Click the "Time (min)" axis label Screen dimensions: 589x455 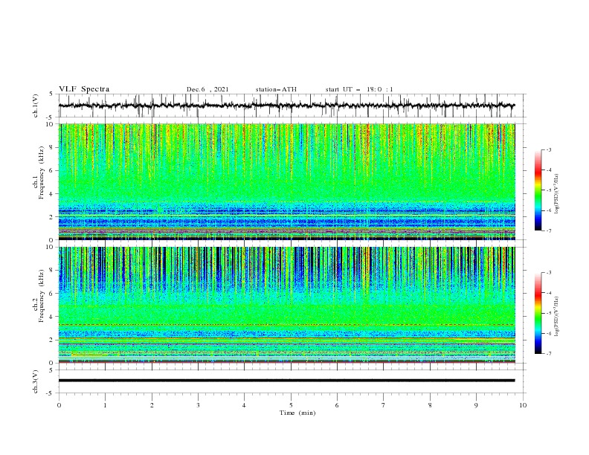click(x=297, y=413)
